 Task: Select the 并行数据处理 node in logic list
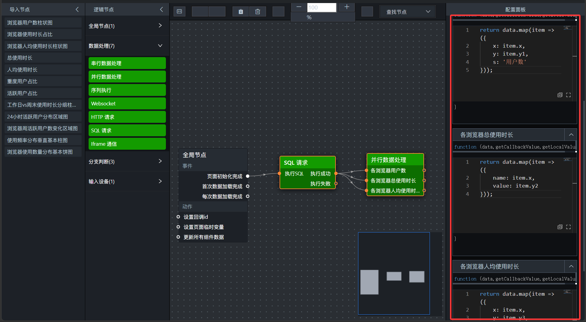click(x=127, y=77)
